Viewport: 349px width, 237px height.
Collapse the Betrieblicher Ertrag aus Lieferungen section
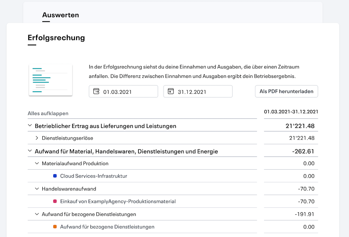(x=30, y=125)
